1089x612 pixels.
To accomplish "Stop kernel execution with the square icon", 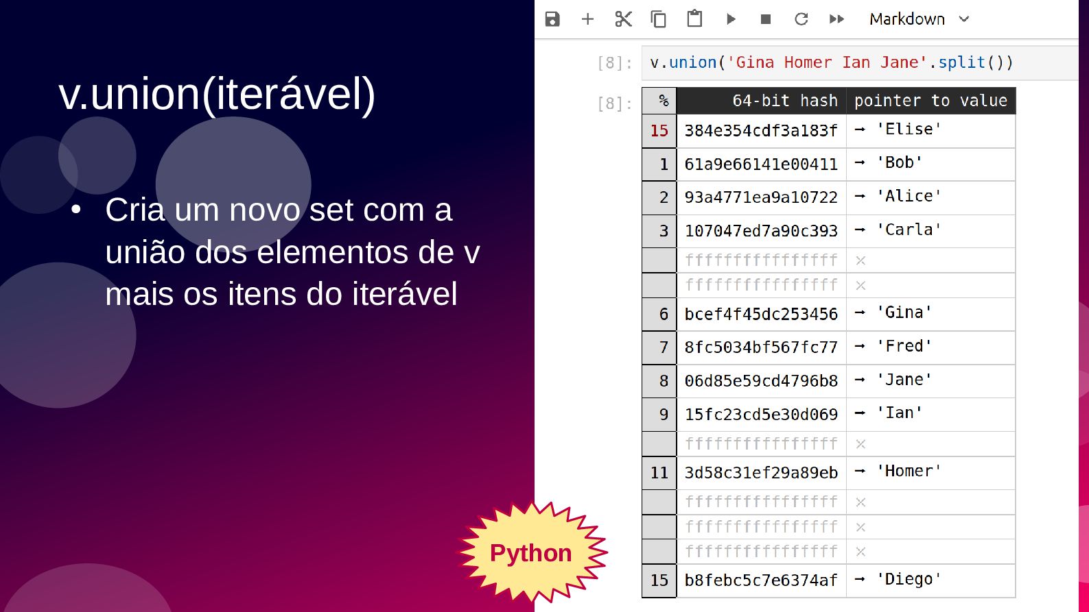I will 766,19.
